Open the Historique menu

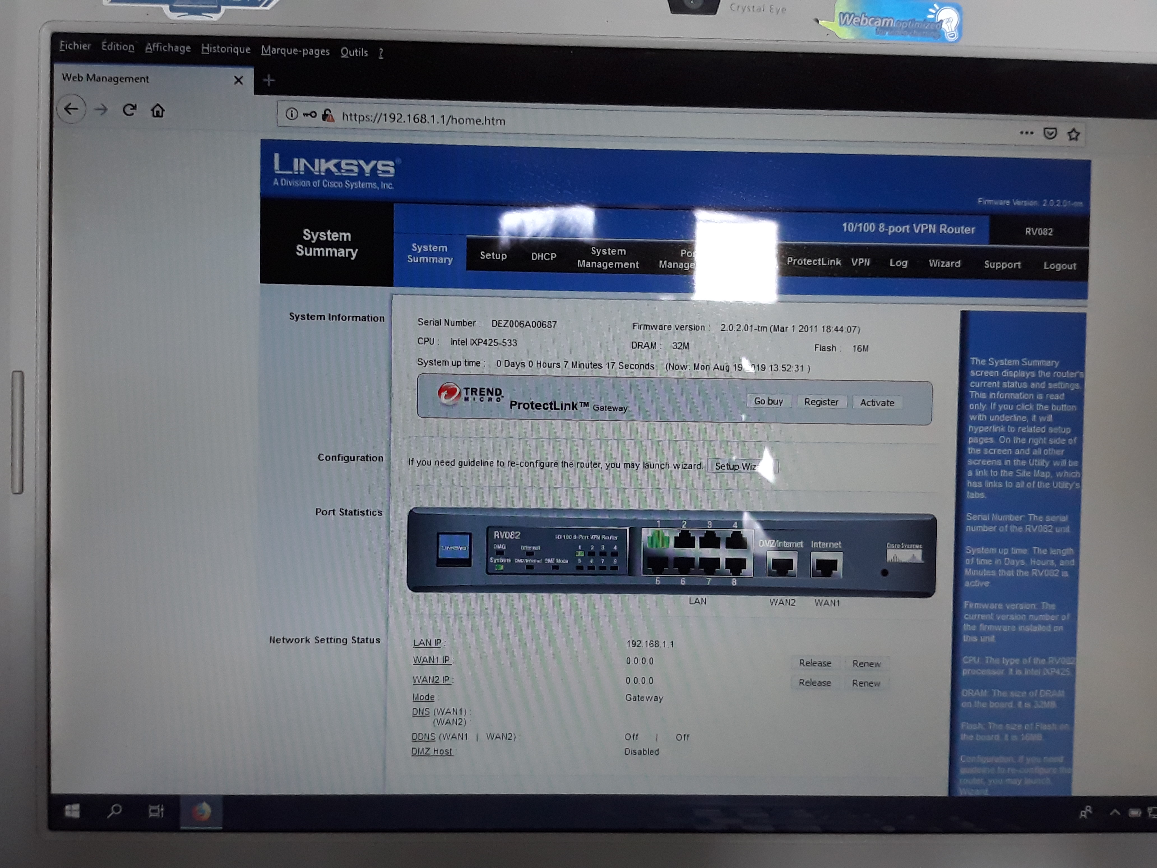[226, 49]
